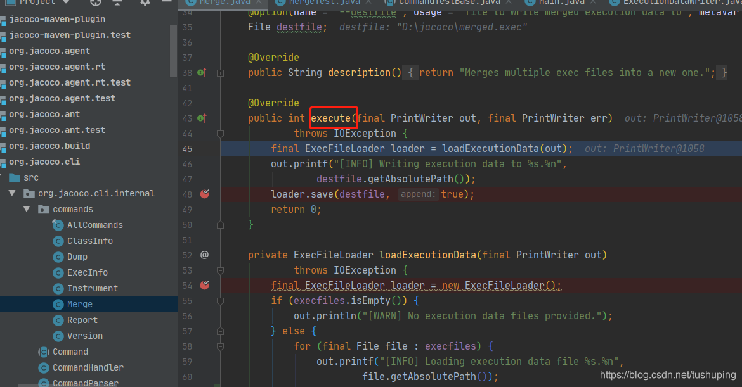The height and width of the screenshot is (387, 742).
Task: Click the execute method name
Action: pyautogui.click(x=331, y=118)
